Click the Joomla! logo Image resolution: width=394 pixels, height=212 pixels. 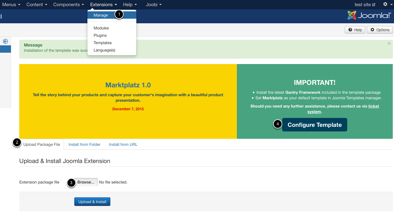click(369, 15)
